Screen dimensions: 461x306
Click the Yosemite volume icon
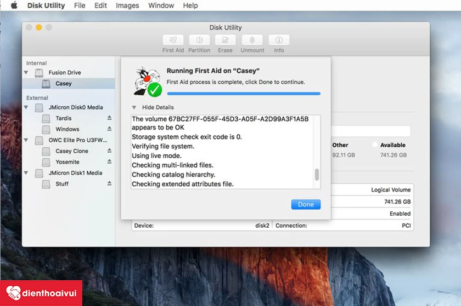[46, 162]
